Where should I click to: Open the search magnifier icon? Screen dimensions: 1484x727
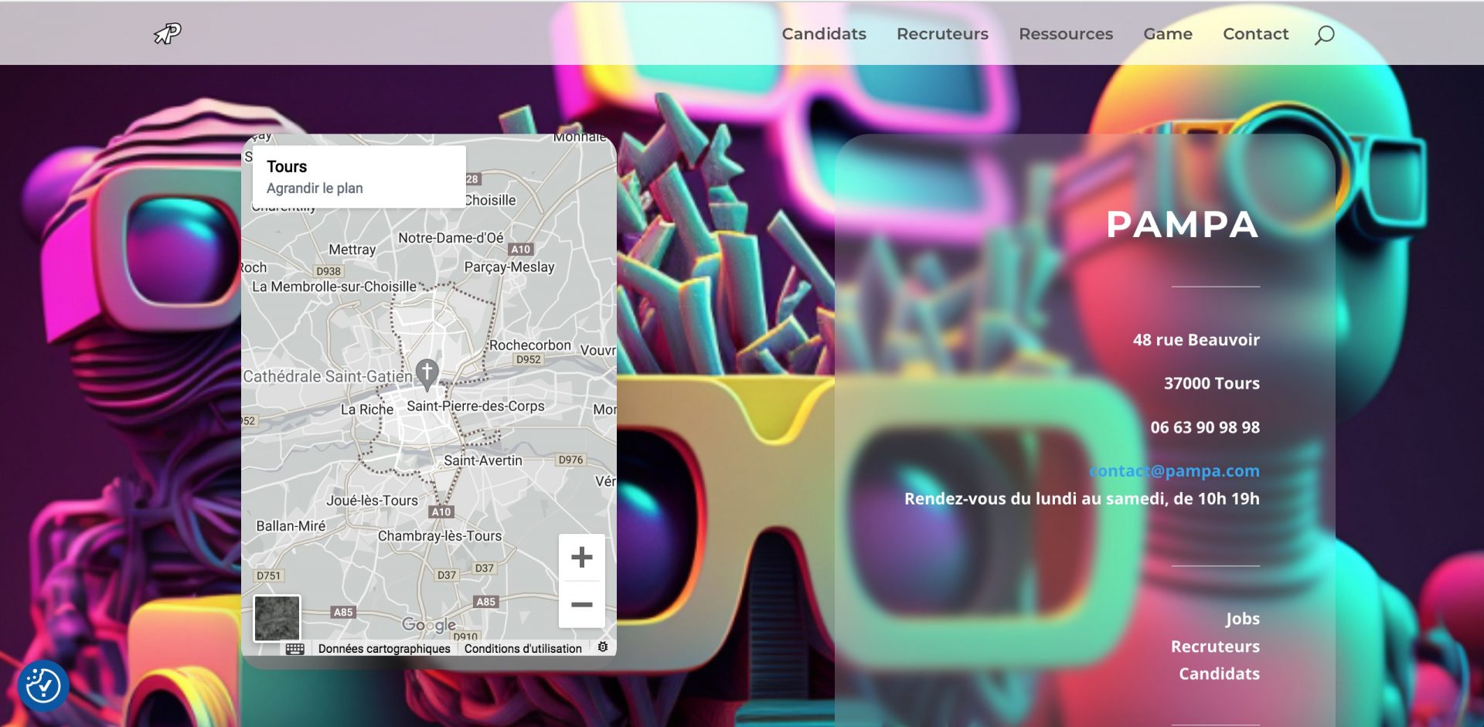point(1324,35)
